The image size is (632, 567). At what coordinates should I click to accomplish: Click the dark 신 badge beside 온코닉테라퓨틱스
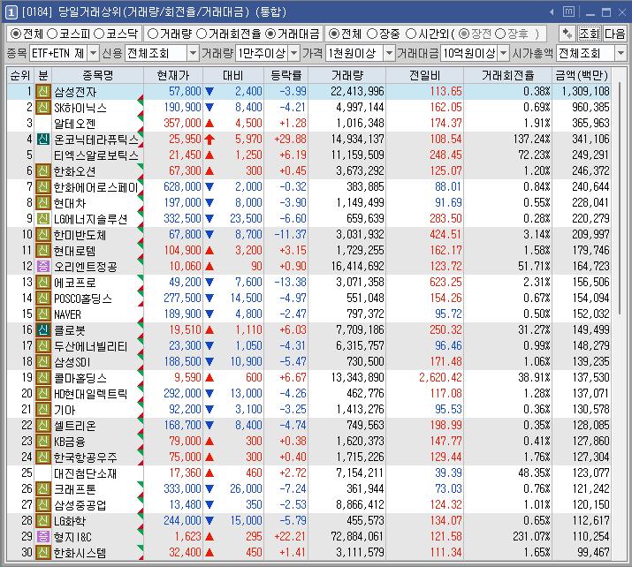click(x=43, y=140)
